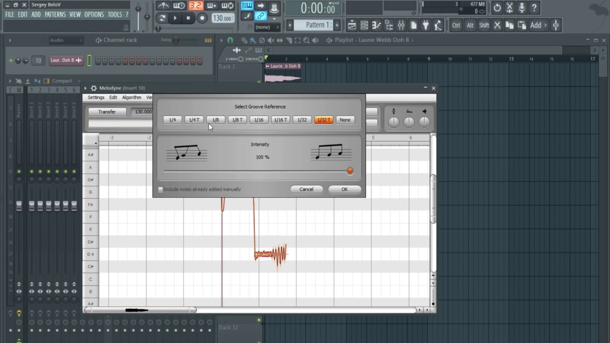The height and width of the screenshot is (343, 610).
Task: Enable overdub recording mode icon
Action: [x=212, y=6]
